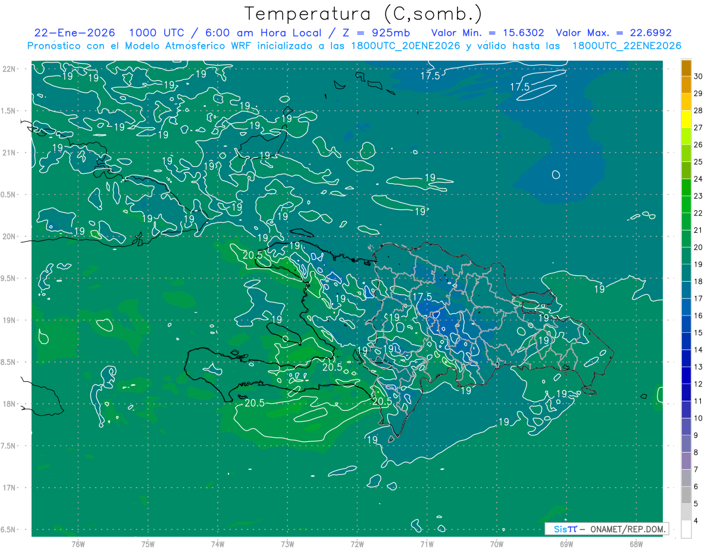This screenshot has width=714, height=552.
Task: Click the colorbar label 30
Action: pyautogui.click(x=699, y=76)
